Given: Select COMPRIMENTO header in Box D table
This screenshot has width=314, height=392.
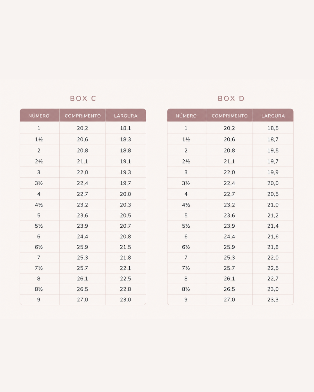Looking at the screenshot, I should point(230,116).
